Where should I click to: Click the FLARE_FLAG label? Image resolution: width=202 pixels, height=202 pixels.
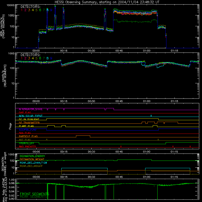[x=26, y=126]
